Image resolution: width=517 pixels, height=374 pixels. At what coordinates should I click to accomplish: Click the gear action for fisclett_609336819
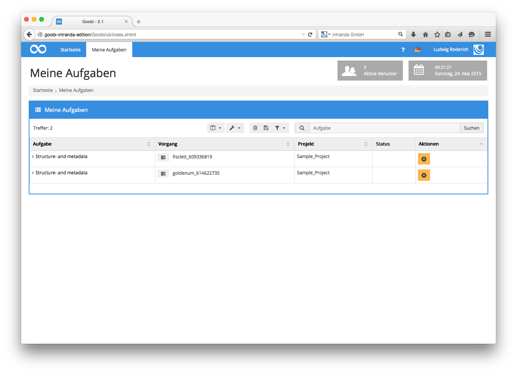pyautogui.click(x=424, y=159)
